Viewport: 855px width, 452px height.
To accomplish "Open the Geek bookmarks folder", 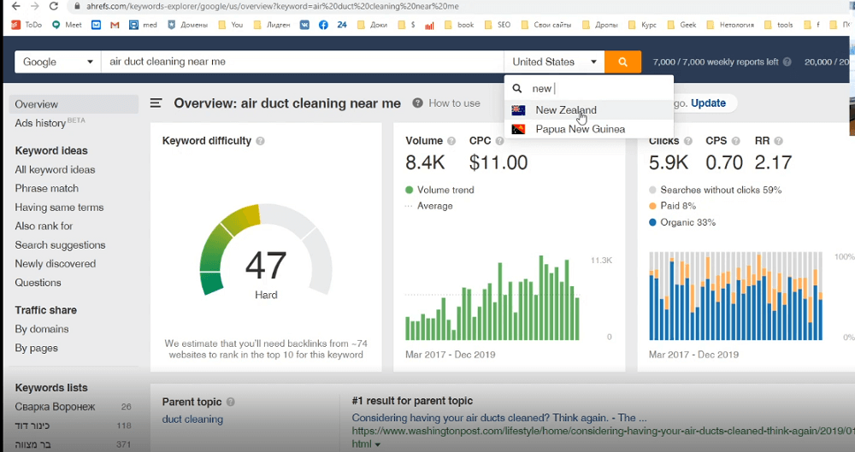I will pyautogui.click(x=681, y=25).
